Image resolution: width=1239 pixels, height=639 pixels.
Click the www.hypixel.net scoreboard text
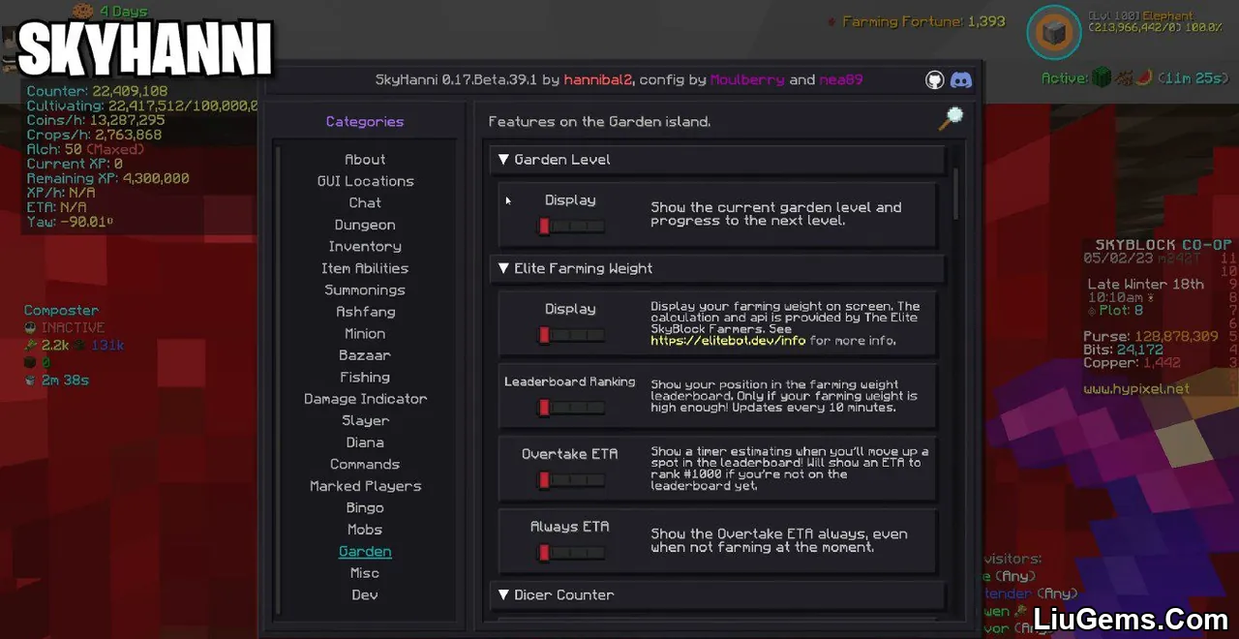[1137, 389]
